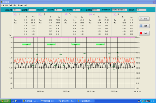Click the 停止 stop button with red square
The width and height of the screenshot is (156, 103).
pos(144,33)
